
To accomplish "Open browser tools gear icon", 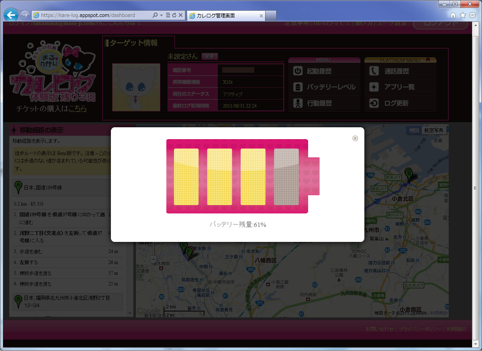I will pos(472,15).
